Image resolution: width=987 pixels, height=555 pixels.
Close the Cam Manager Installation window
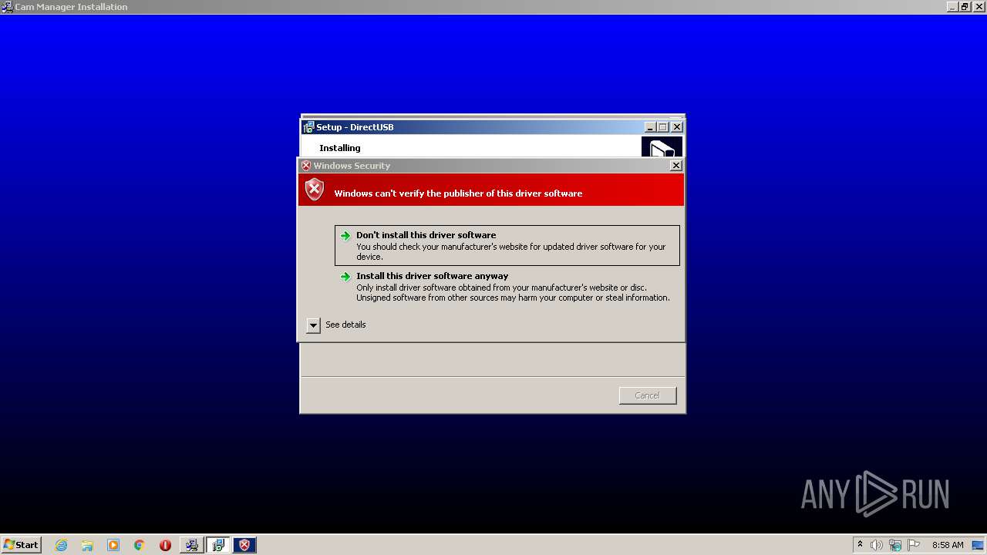tap(978, 7)
